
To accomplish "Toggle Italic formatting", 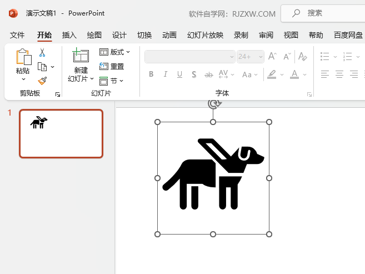I will (x=165, y=74).
